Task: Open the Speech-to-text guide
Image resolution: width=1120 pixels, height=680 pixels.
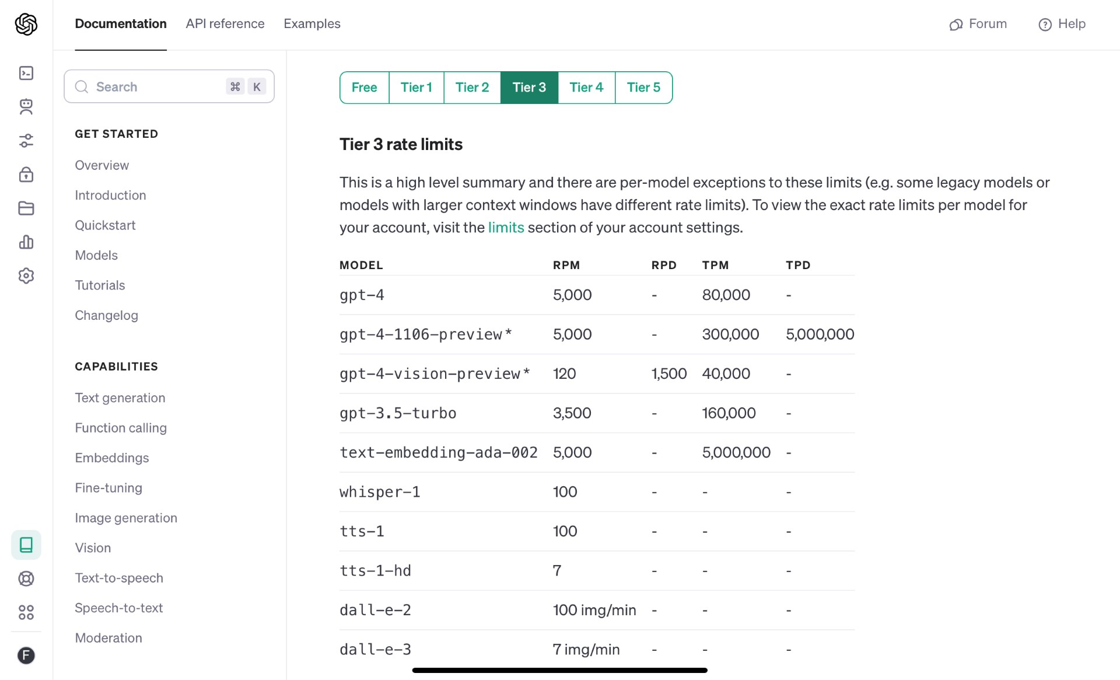Action: click(119, 608)
